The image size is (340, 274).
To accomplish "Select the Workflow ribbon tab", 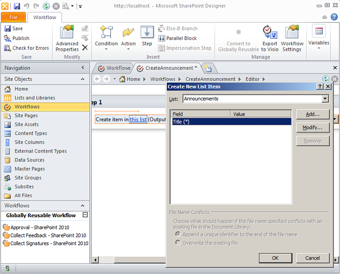I will point(45,17).
